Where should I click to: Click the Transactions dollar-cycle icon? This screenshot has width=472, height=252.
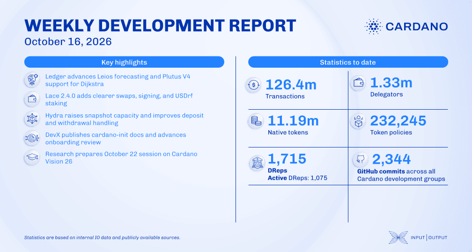click(253, 85)
